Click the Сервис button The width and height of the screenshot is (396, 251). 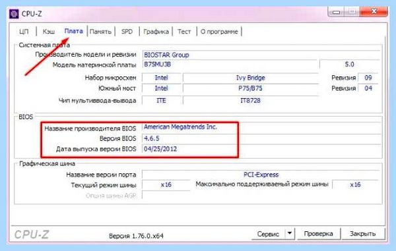pyautogui.click(x=268, y=234)
